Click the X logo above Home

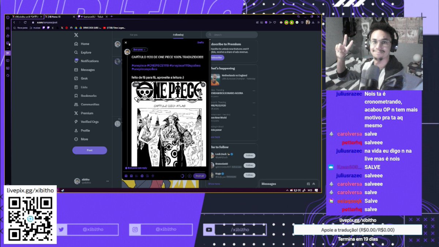(x=76, y=35)
